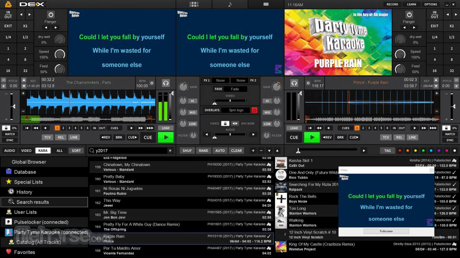Play the left deck with green button

click(x=166, y=137)
